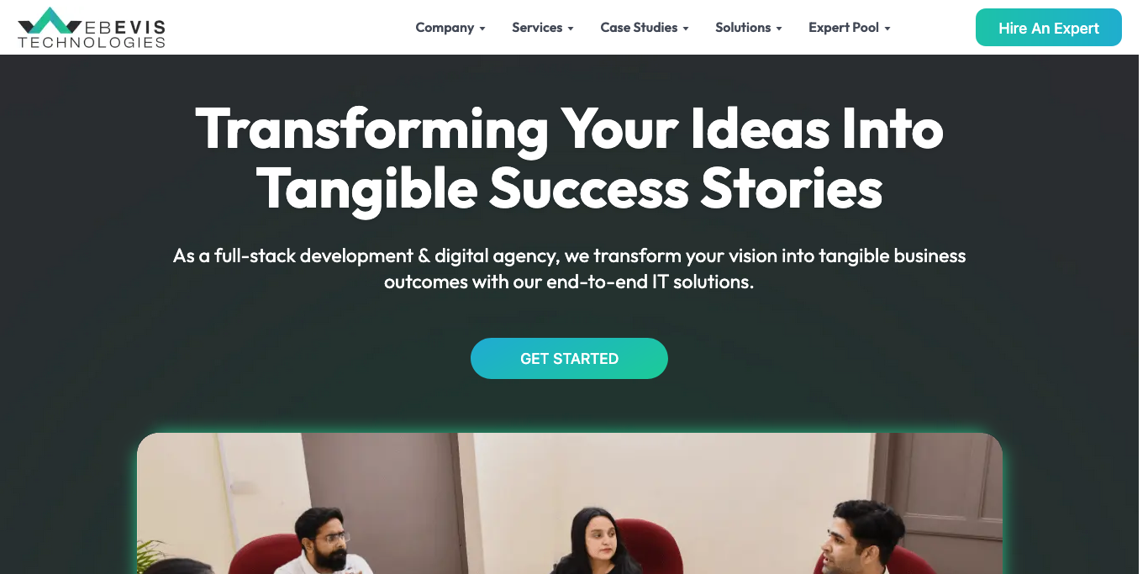
Task: Expand the Case Studies dropdown caret
Action: pyautogui.click(x=686, y=29)
